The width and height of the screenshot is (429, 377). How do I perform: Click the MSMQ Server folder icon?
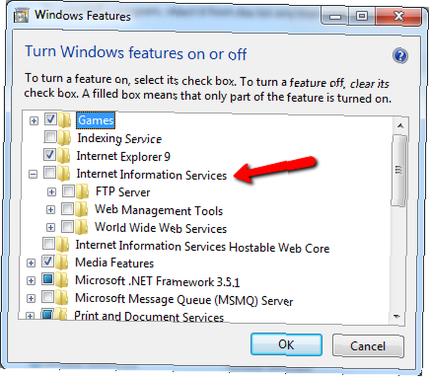click(x=61, y=298)
